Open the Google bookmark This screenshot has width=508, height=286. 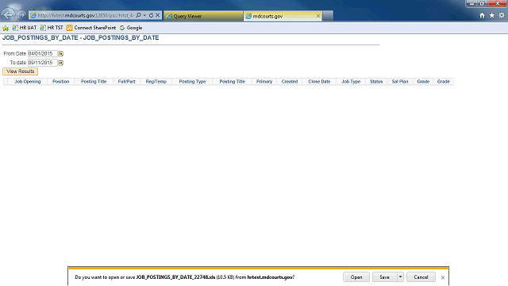pos(131,28)
